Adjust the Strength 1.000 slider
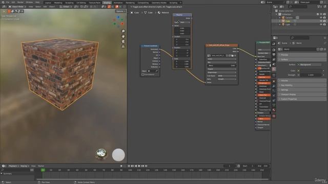The height and width of the screenshot is (184, 328). [x=311, y=75]
